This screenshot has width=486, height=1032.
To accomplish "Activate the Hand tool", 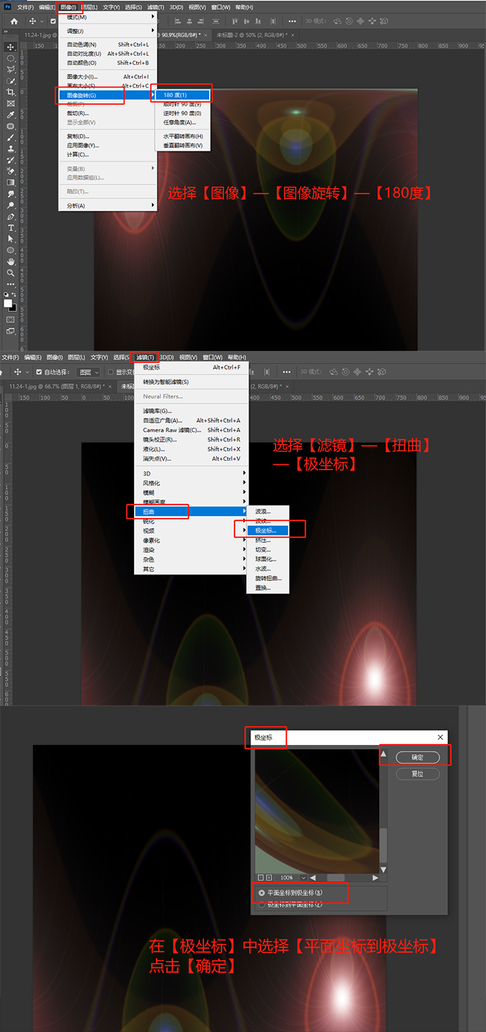I will tap(11, 262).
